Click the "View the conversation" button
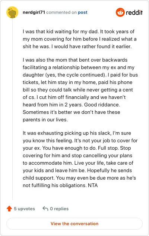The image size is (149, 236). pyautogui.click(x=74, y=224)
